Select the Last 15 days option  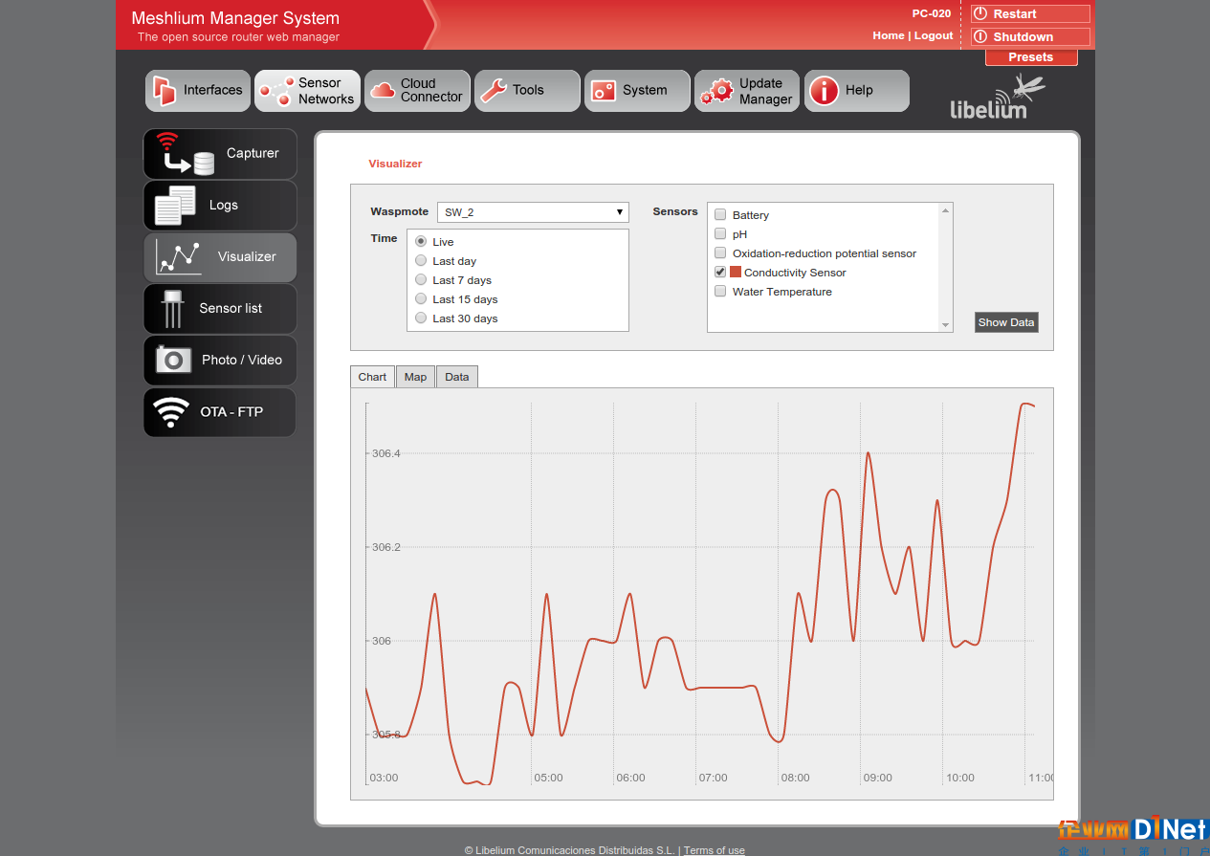[421, 298]
